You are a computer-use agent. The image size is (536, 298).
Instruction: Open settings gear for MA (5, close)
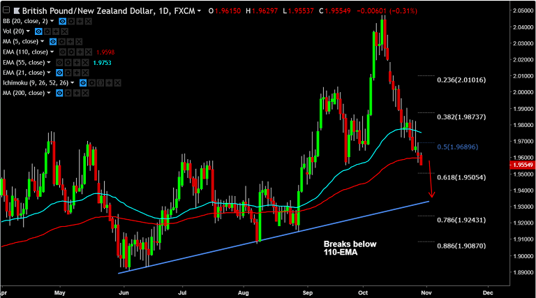click(x=61, y=42)
